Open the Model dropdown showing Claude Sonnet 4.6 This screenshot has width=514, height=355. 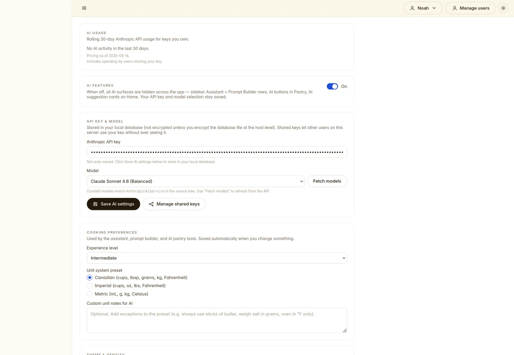coord(196,181)
